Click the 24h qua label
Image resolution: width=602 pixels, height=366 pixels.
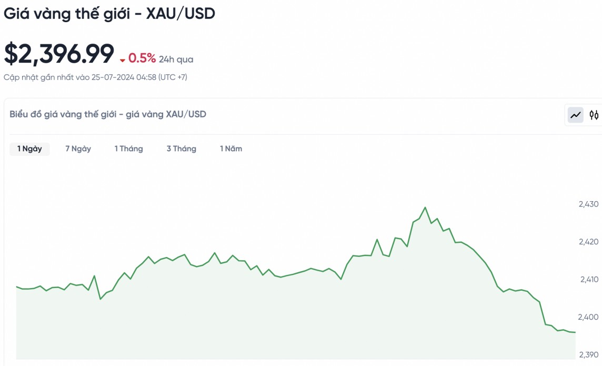pos(176,60)
